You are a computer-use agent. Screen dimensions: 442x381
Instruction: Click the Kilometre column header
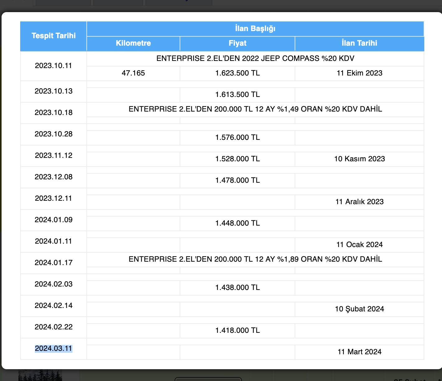click(133, 43)
